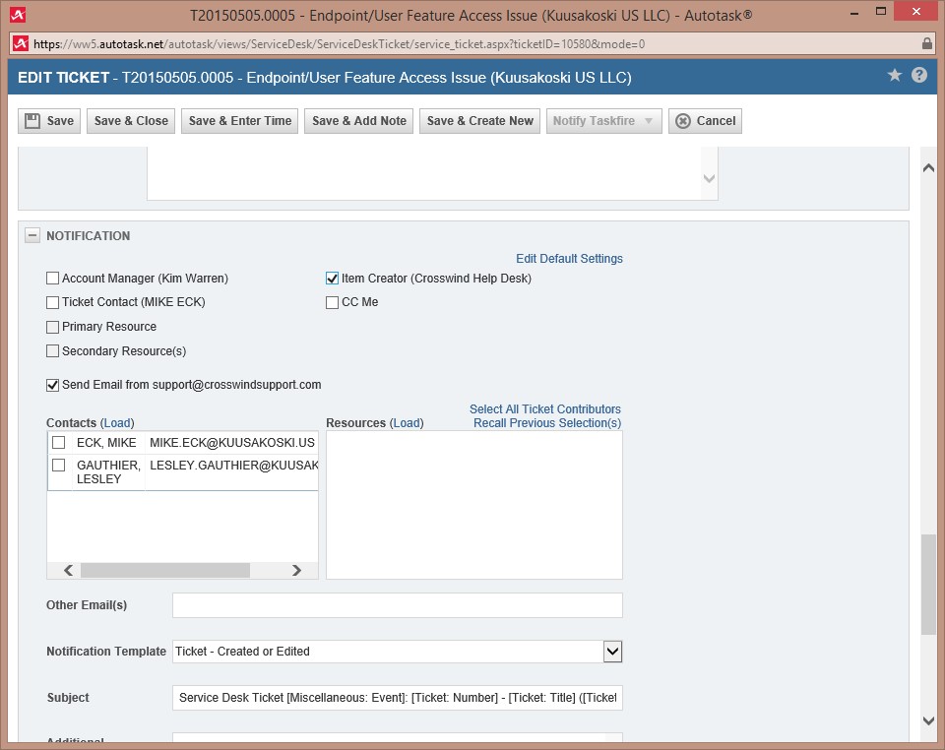Click into the Other Email(s) field
Image resolution: width=945 pixels, height=750 pixels.
pyautogui.click(x=397, y=605)
